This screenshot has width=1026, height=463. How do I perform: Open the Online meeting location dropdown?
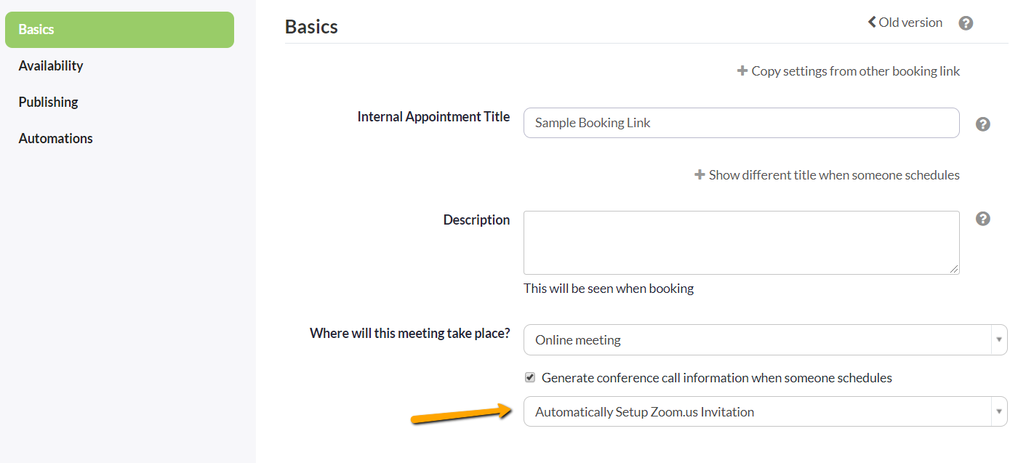[x=766, y=340]
